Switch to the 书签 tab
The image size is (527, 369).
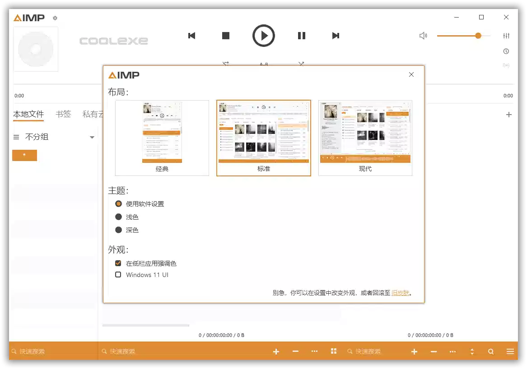point(63,114)
